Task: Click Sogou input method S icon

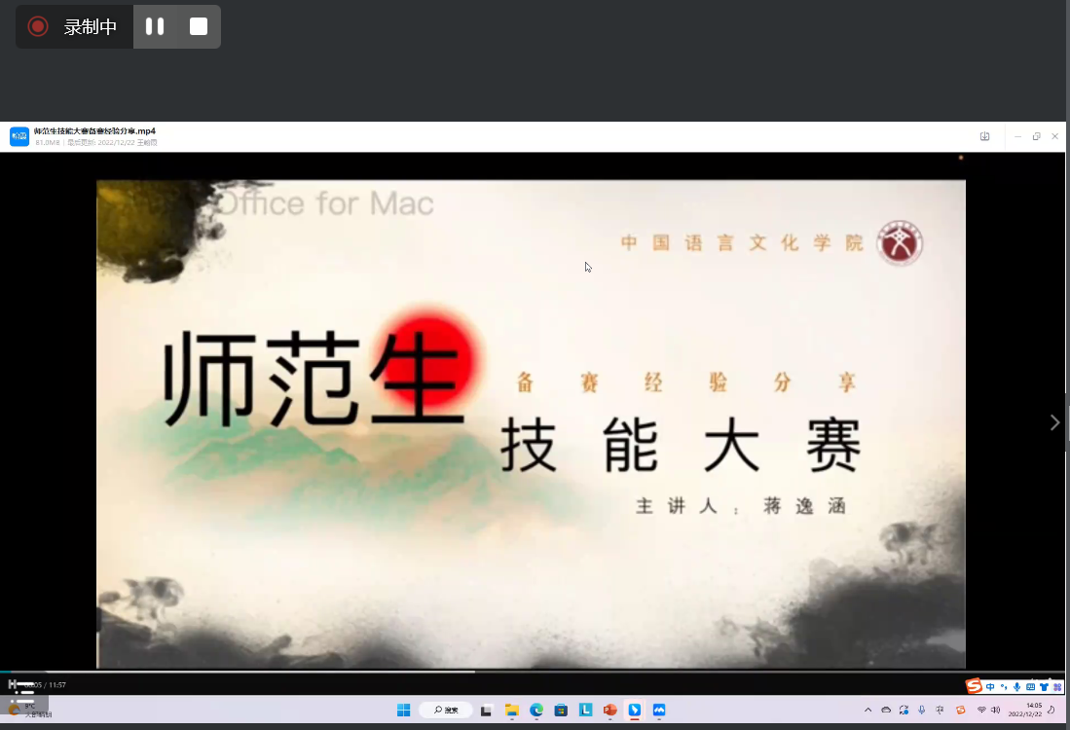Action: 974,686
